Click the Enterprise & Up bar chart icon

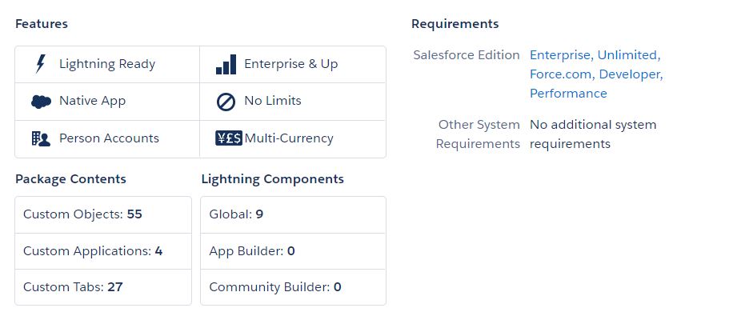point(226,64)
